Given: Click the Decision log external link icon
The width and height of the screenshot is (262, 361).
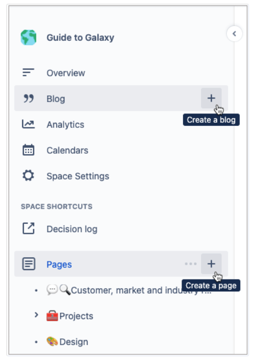Looking at the screenshot, I should pos(28,228).
